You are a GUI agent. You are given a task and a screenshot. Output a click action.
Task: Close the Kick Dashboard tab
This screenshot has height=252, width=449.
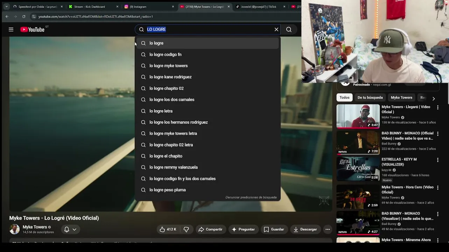pos(117,7)
